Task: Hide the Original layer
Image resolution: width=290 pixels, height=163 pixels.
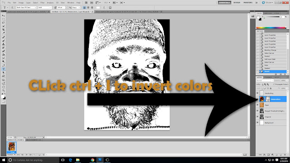Action: coord(258,117)
